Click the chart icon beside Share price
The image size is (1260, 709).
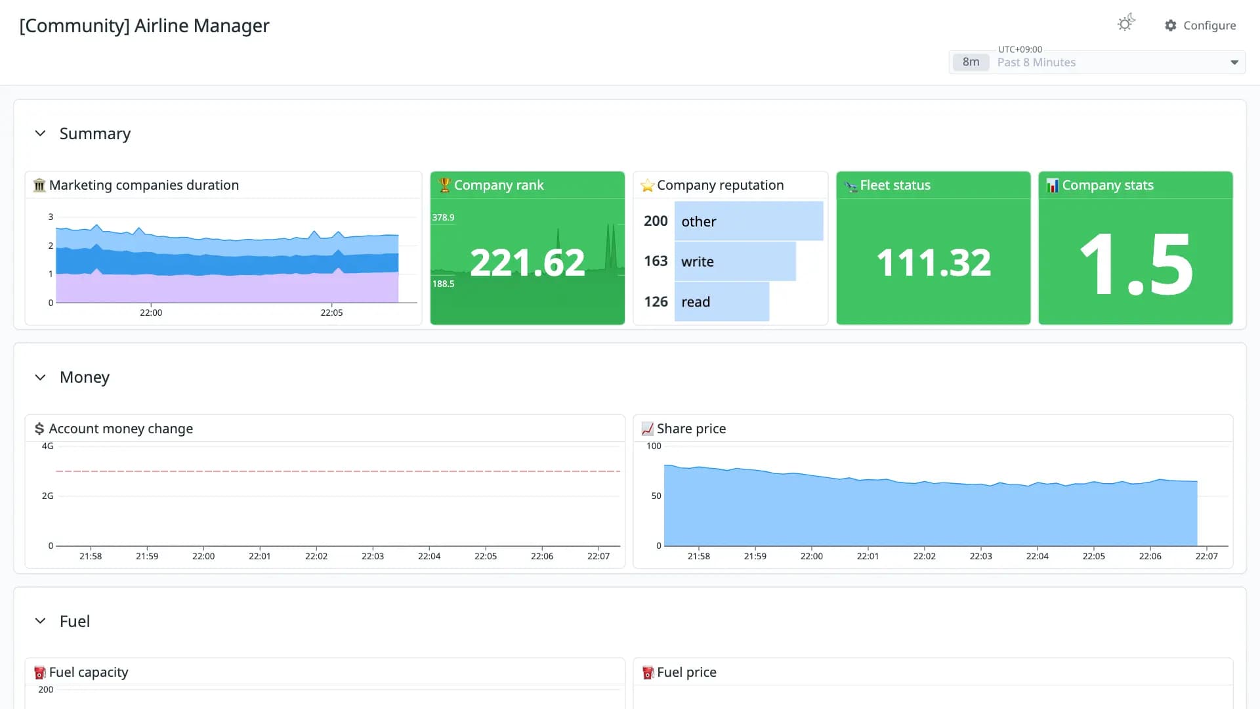[x=647, y=429]
